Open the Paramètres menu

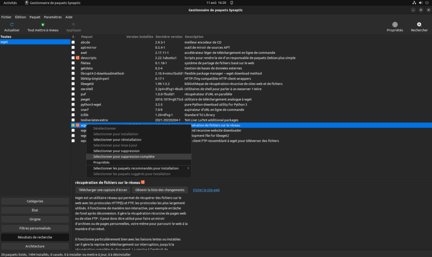pos(53,17)
